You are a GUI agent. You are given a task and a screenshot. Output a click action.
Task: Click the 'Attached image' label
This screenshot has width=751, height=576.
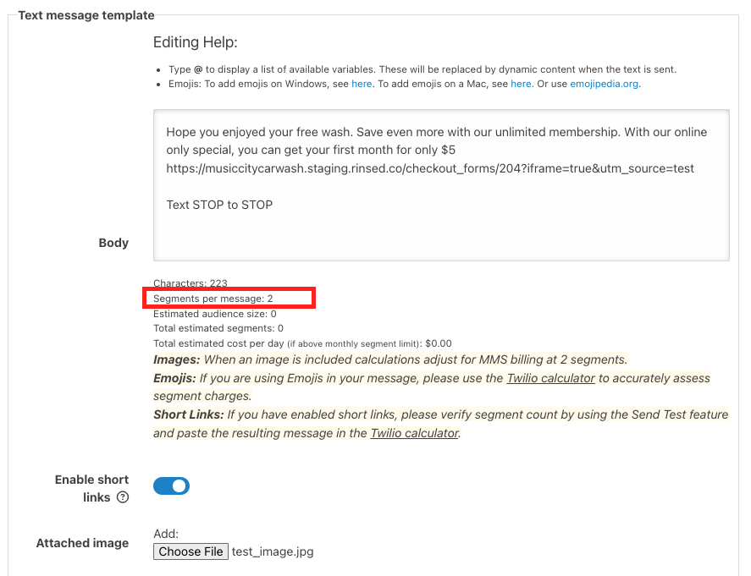click(x=82, y=543)
